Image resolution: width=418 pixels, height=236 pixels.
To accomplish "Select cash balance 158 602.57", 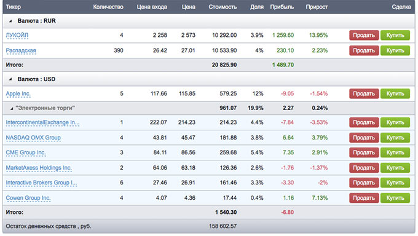I will pos(223,226).
